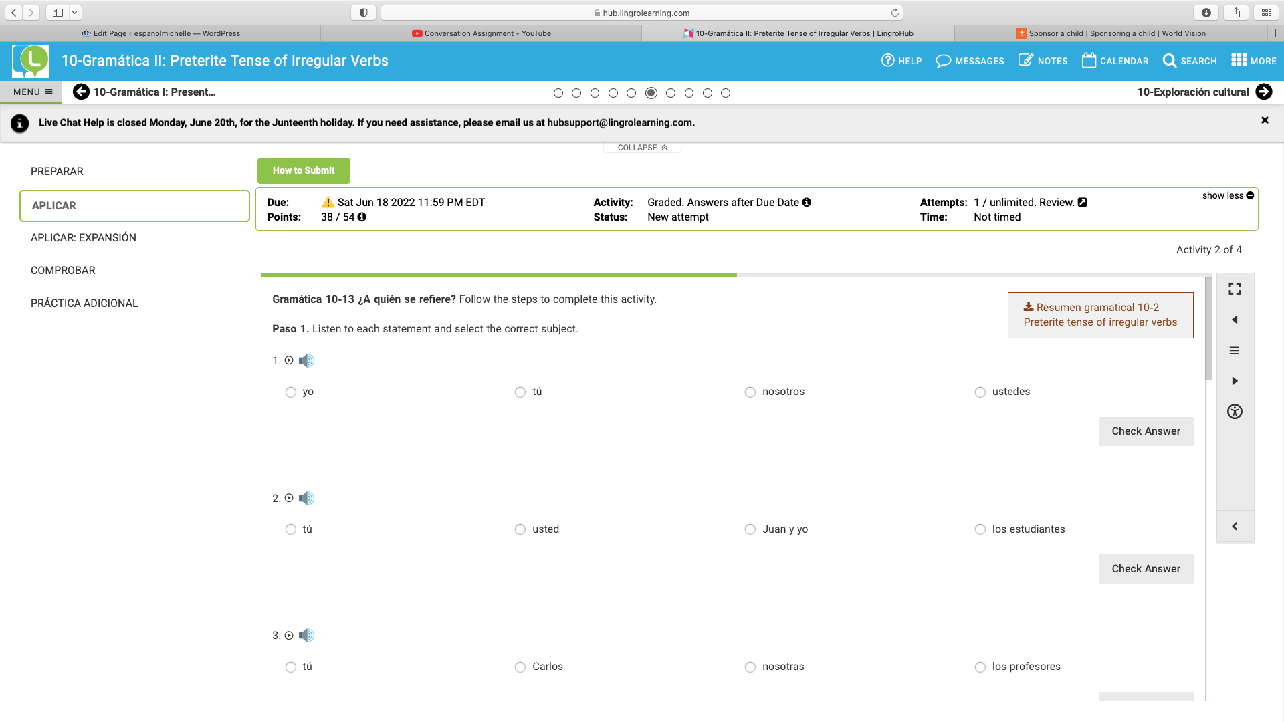Image resolution: width=1284 pixels, height=722 pixels.
Task: Open the PREPARAR section
Action: pos(57,172)
